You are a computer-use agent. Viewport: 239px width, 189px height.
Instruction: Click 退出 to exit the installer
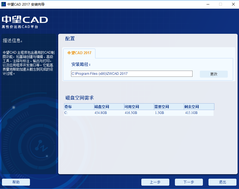click(222, 182)
